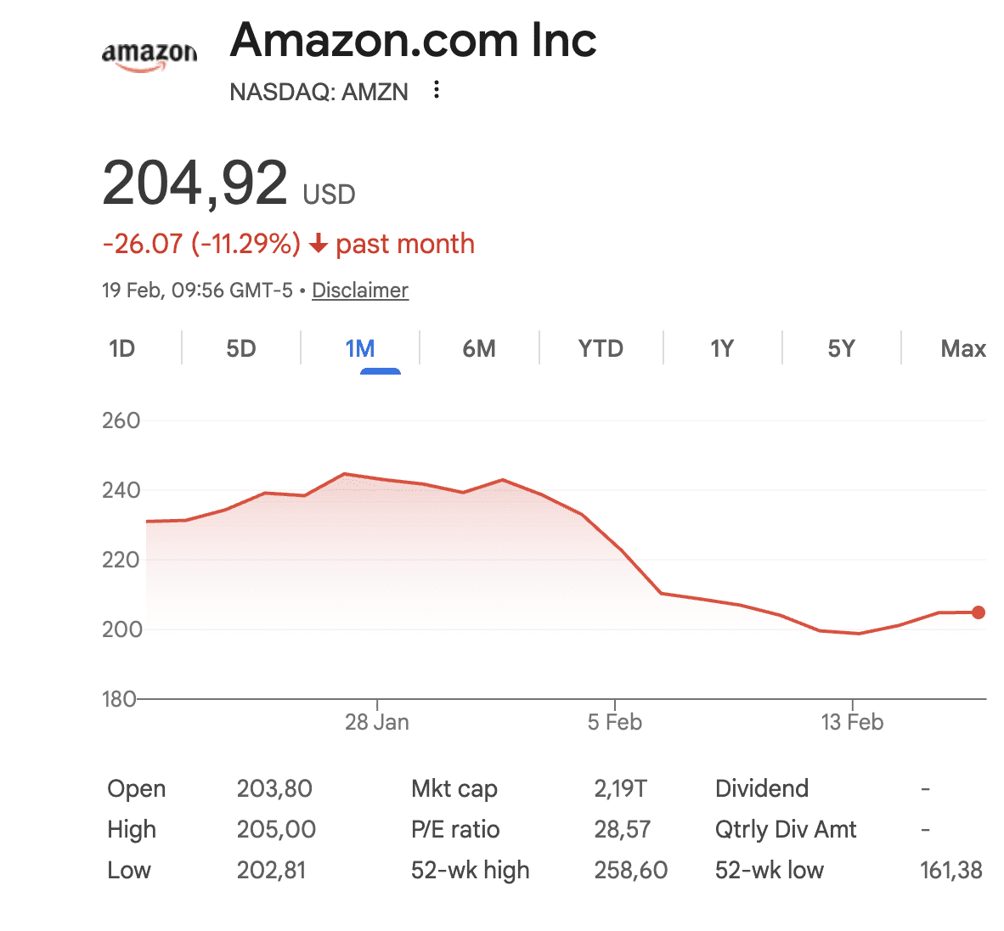1004x931 pixels.
Task: Click the red endpoint dot on chart
Action: tap(979, 612)
